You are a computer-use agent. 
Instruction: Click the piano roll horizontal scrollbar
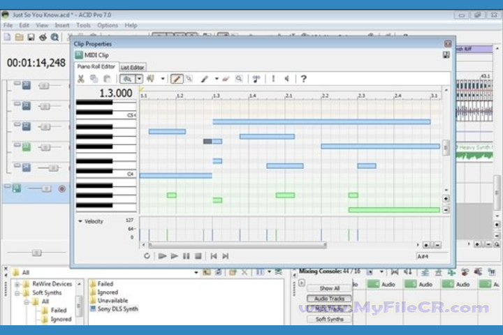237,245
